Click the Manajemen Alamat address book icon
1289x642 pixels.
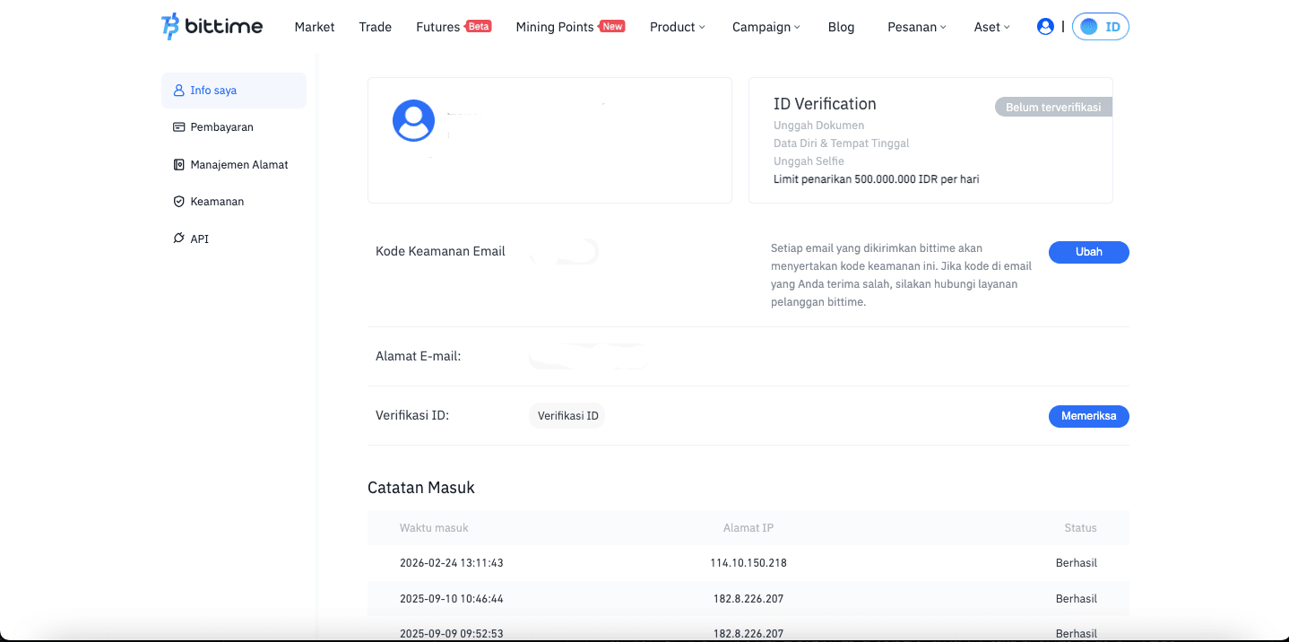[178, 165]
